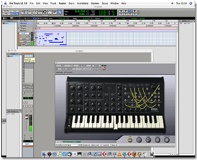Select the Grabber hand tool
This screenshot has width=197, height=160.
point(50,12)
